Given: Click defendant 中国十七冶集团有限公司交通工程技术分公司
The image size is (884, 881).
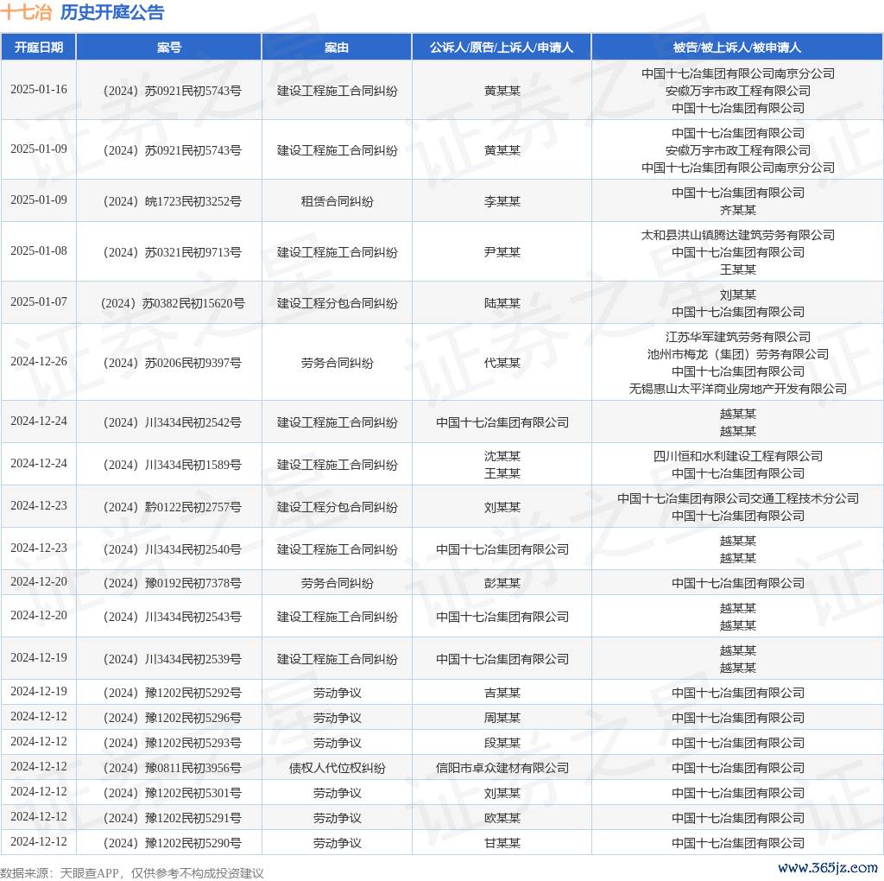Looking at the screenshot, I should coord(737,498).
